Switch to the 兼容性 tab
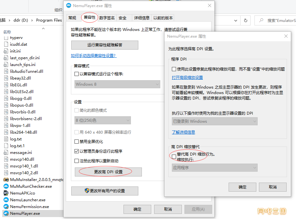 (x=90, y=17)
